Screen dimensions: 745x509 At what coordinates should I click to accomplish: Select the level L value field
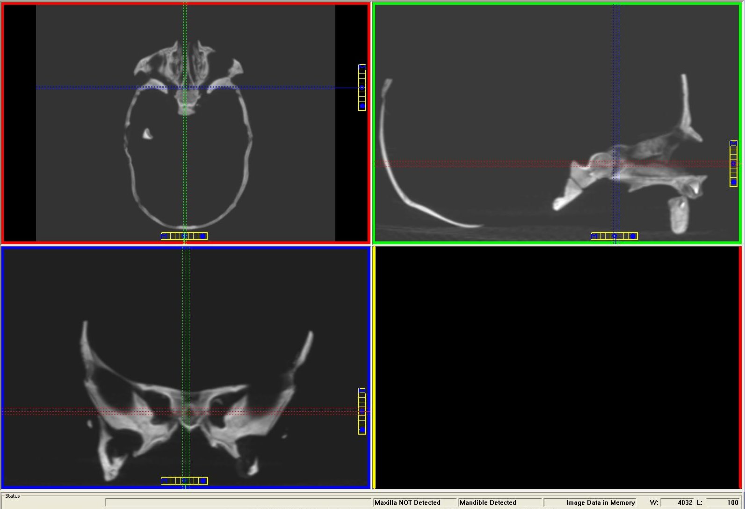[x=723, y=502]
